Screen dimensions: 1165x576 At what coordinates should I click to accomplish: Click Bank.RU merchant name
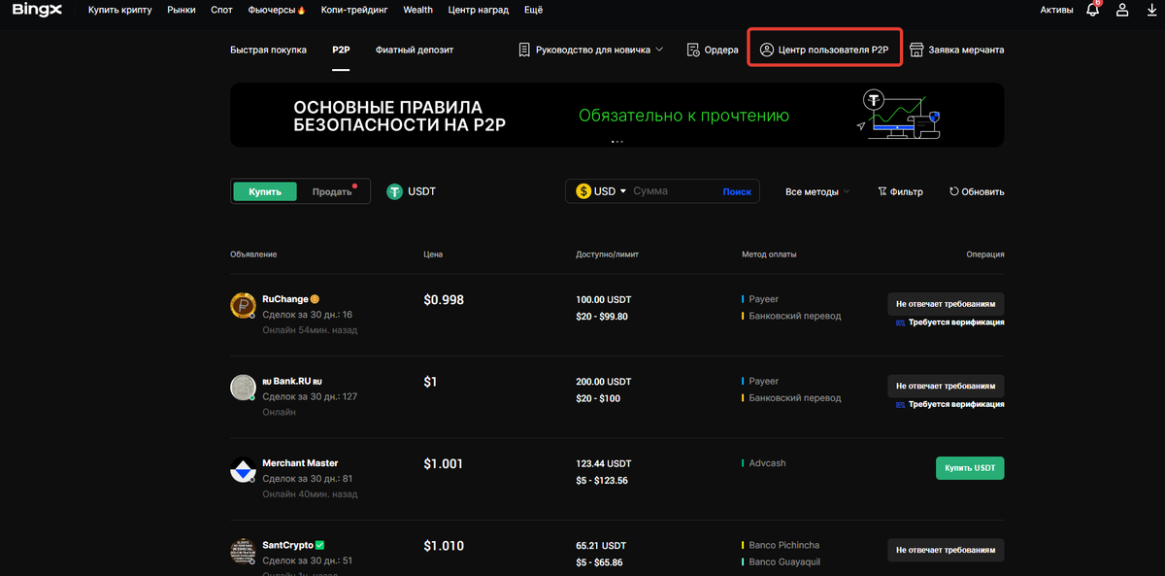tap(291, 381)
